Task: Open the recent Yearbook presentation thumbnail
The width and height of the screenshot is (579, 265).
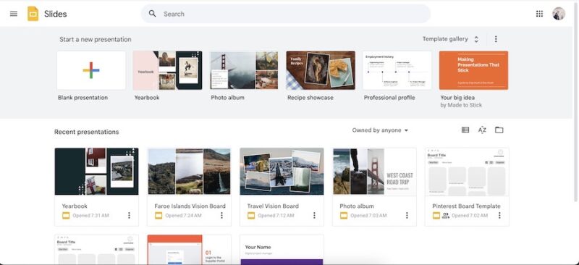Action: (x=97, y=172)
